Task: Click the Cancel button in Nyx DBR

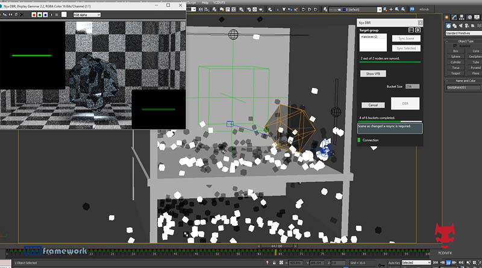Action: [x=373, y=105]
